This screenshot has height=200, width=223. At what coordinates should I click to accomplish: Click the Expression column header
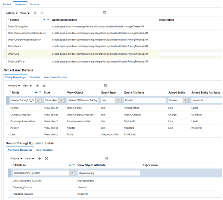(150, 165)
